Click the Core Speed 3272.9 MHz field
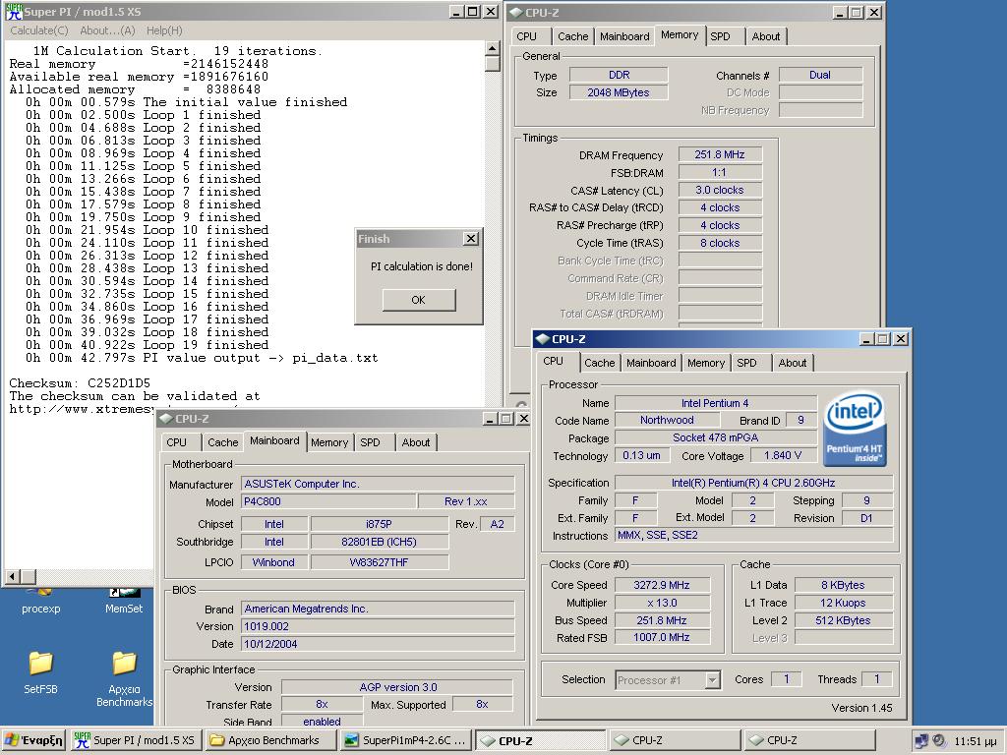The height and width of the screenshot is (755, 1007). coord(662,585)
